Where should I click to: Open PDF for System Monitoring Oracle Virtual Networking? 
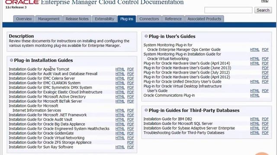265,59
